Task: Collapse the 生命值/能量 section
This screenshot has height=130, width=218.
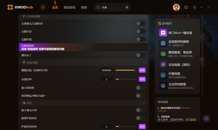Action: pyautogui.click(x=144, y=16)
